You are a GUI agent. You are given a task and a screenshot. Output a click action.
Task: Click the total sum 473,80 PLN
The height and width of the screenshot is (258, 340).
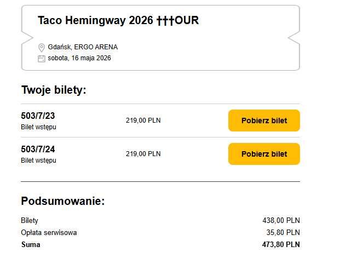click(281, 244)
